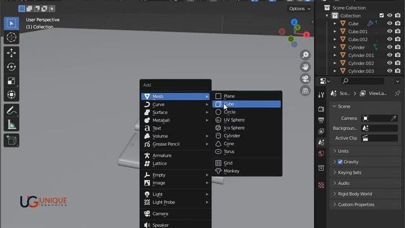Click the blue Z axis gizmo
The width and height of the screenshot is (405, 228).
click(294, 22)
